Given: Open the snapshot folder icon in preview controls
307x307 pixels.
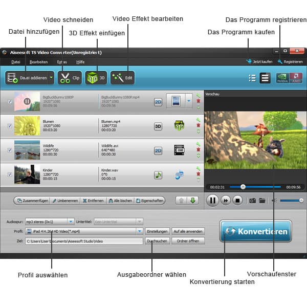Looking at the screenshot, I should pos(262,201).
